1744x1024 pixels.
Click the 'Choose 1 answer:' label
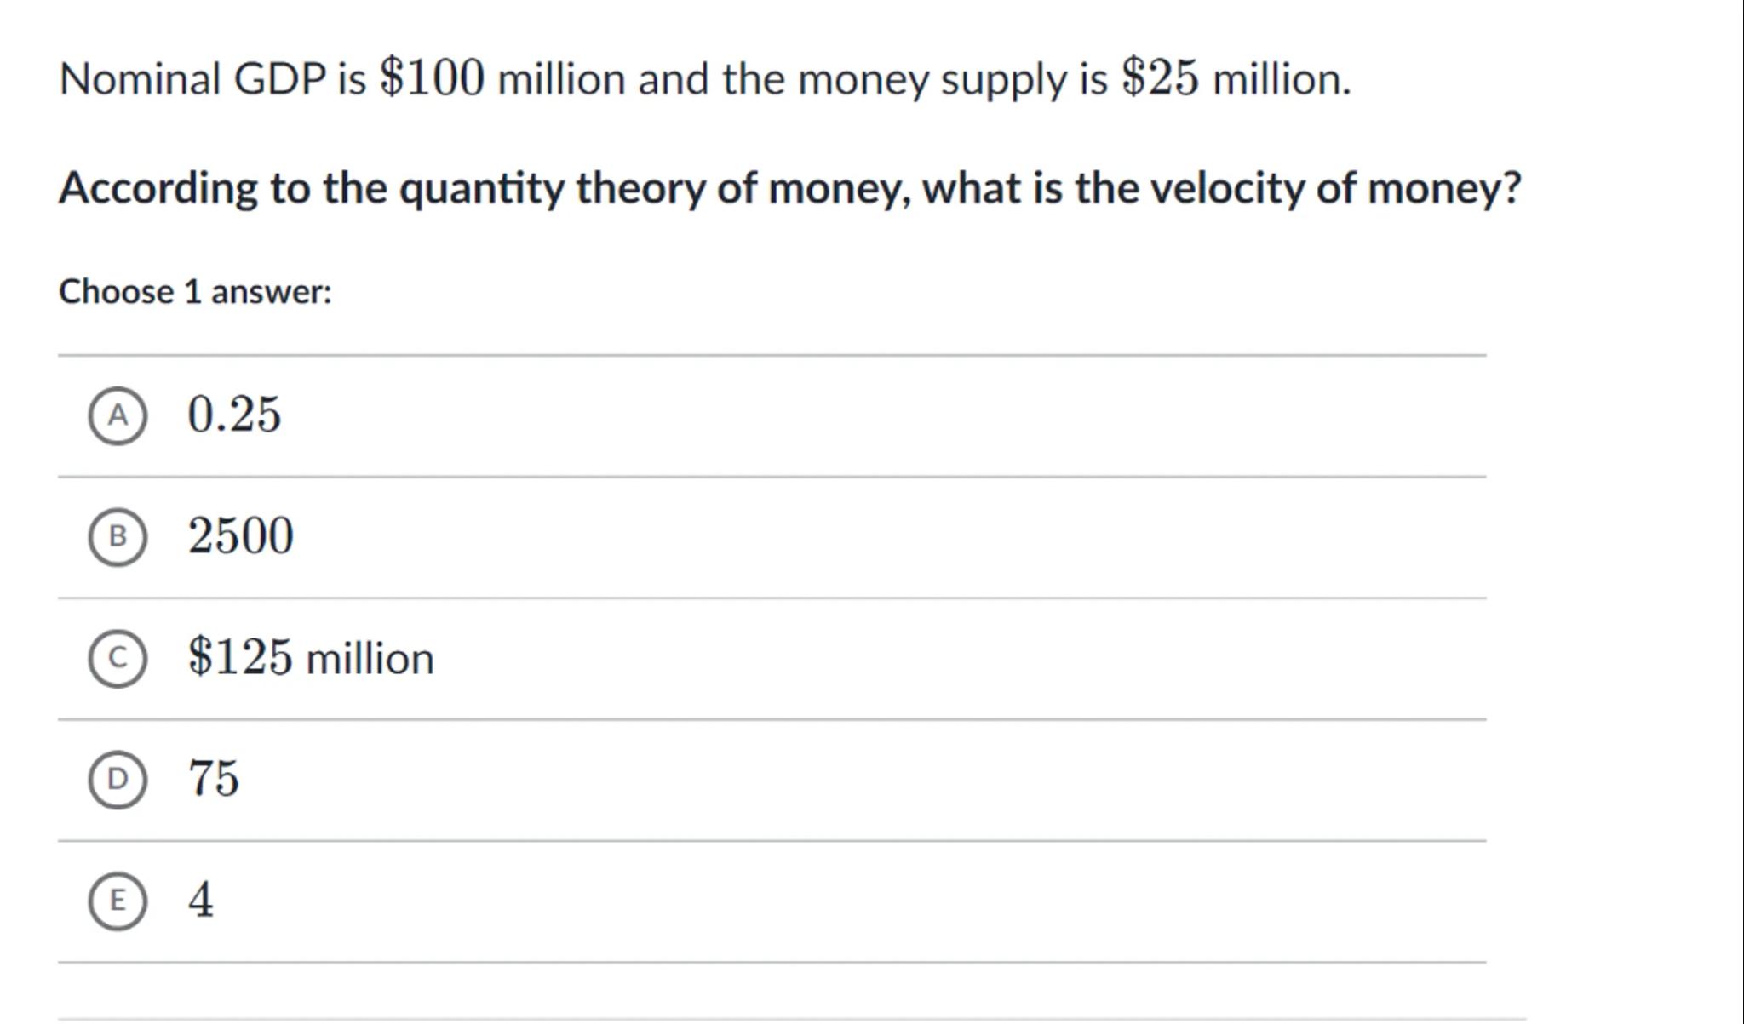tap(195, 292)
